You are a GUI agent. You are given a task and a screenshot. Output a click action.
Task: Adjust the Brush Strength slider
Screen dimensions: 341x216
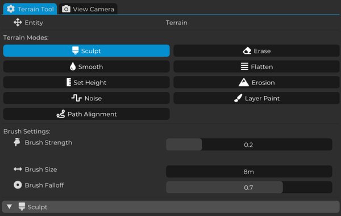(x=249, y=145)
